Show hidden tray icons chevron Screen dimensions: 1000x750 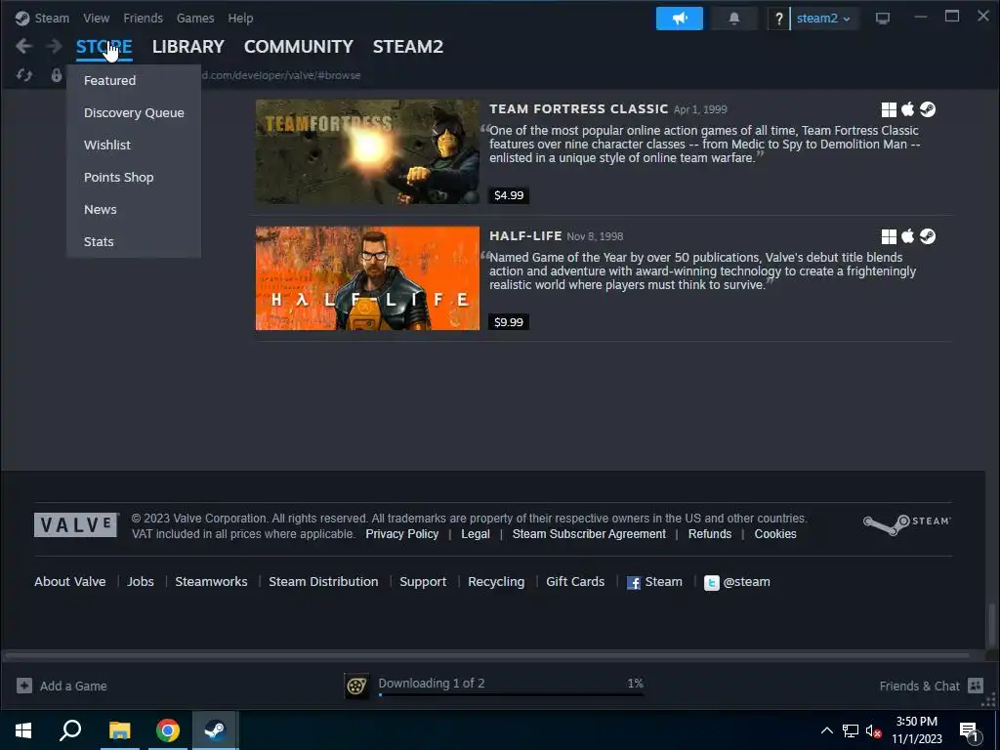pos(826,730)
